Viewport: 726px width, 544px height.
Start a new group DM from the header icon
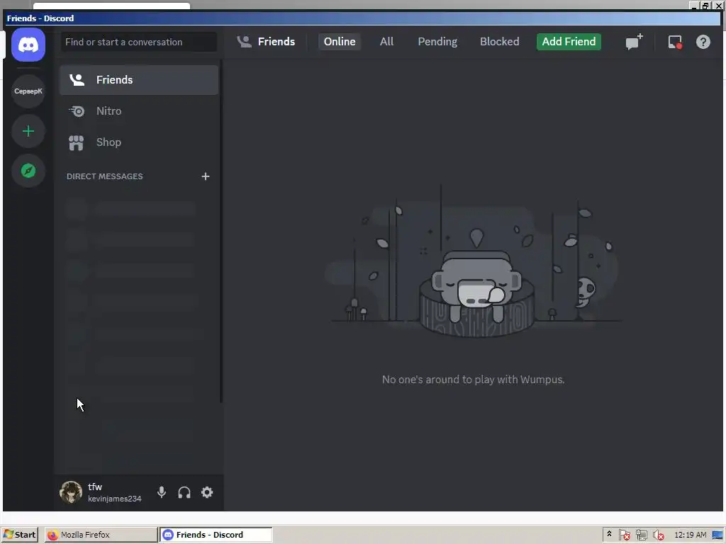point(634,42)
